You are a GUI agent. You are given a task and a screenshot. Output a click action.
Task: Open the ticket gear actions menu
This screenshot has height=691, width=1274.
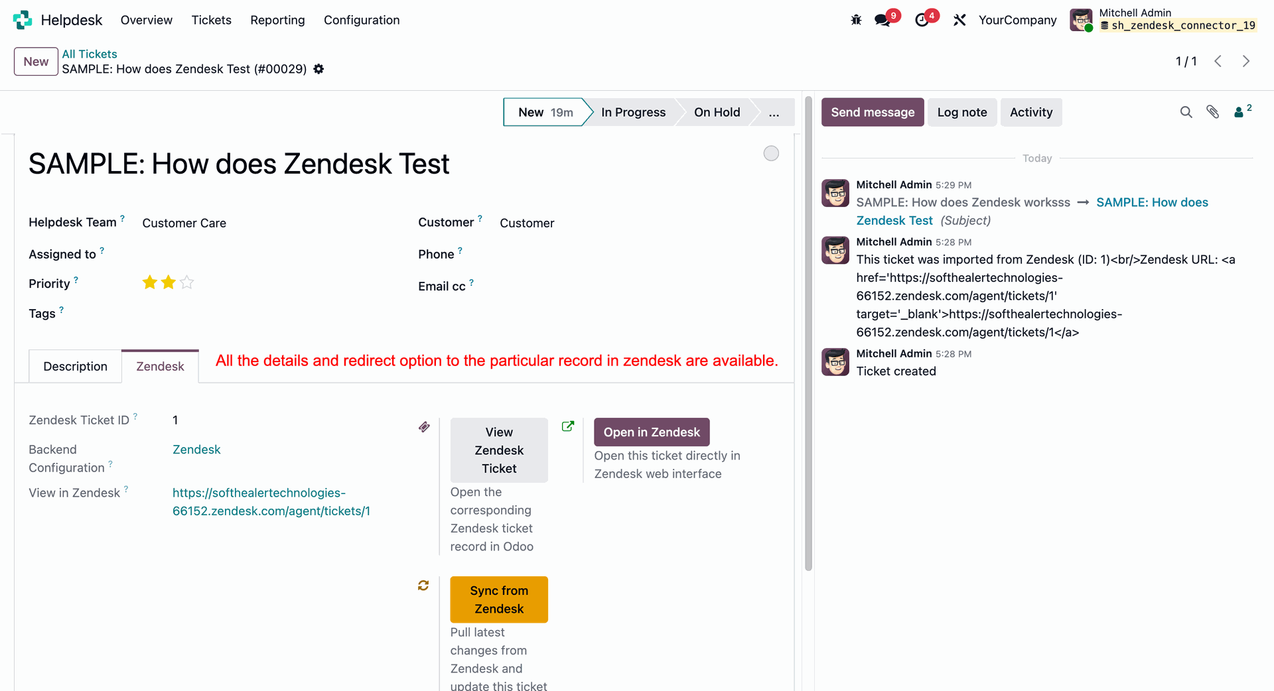coord(318,69)
